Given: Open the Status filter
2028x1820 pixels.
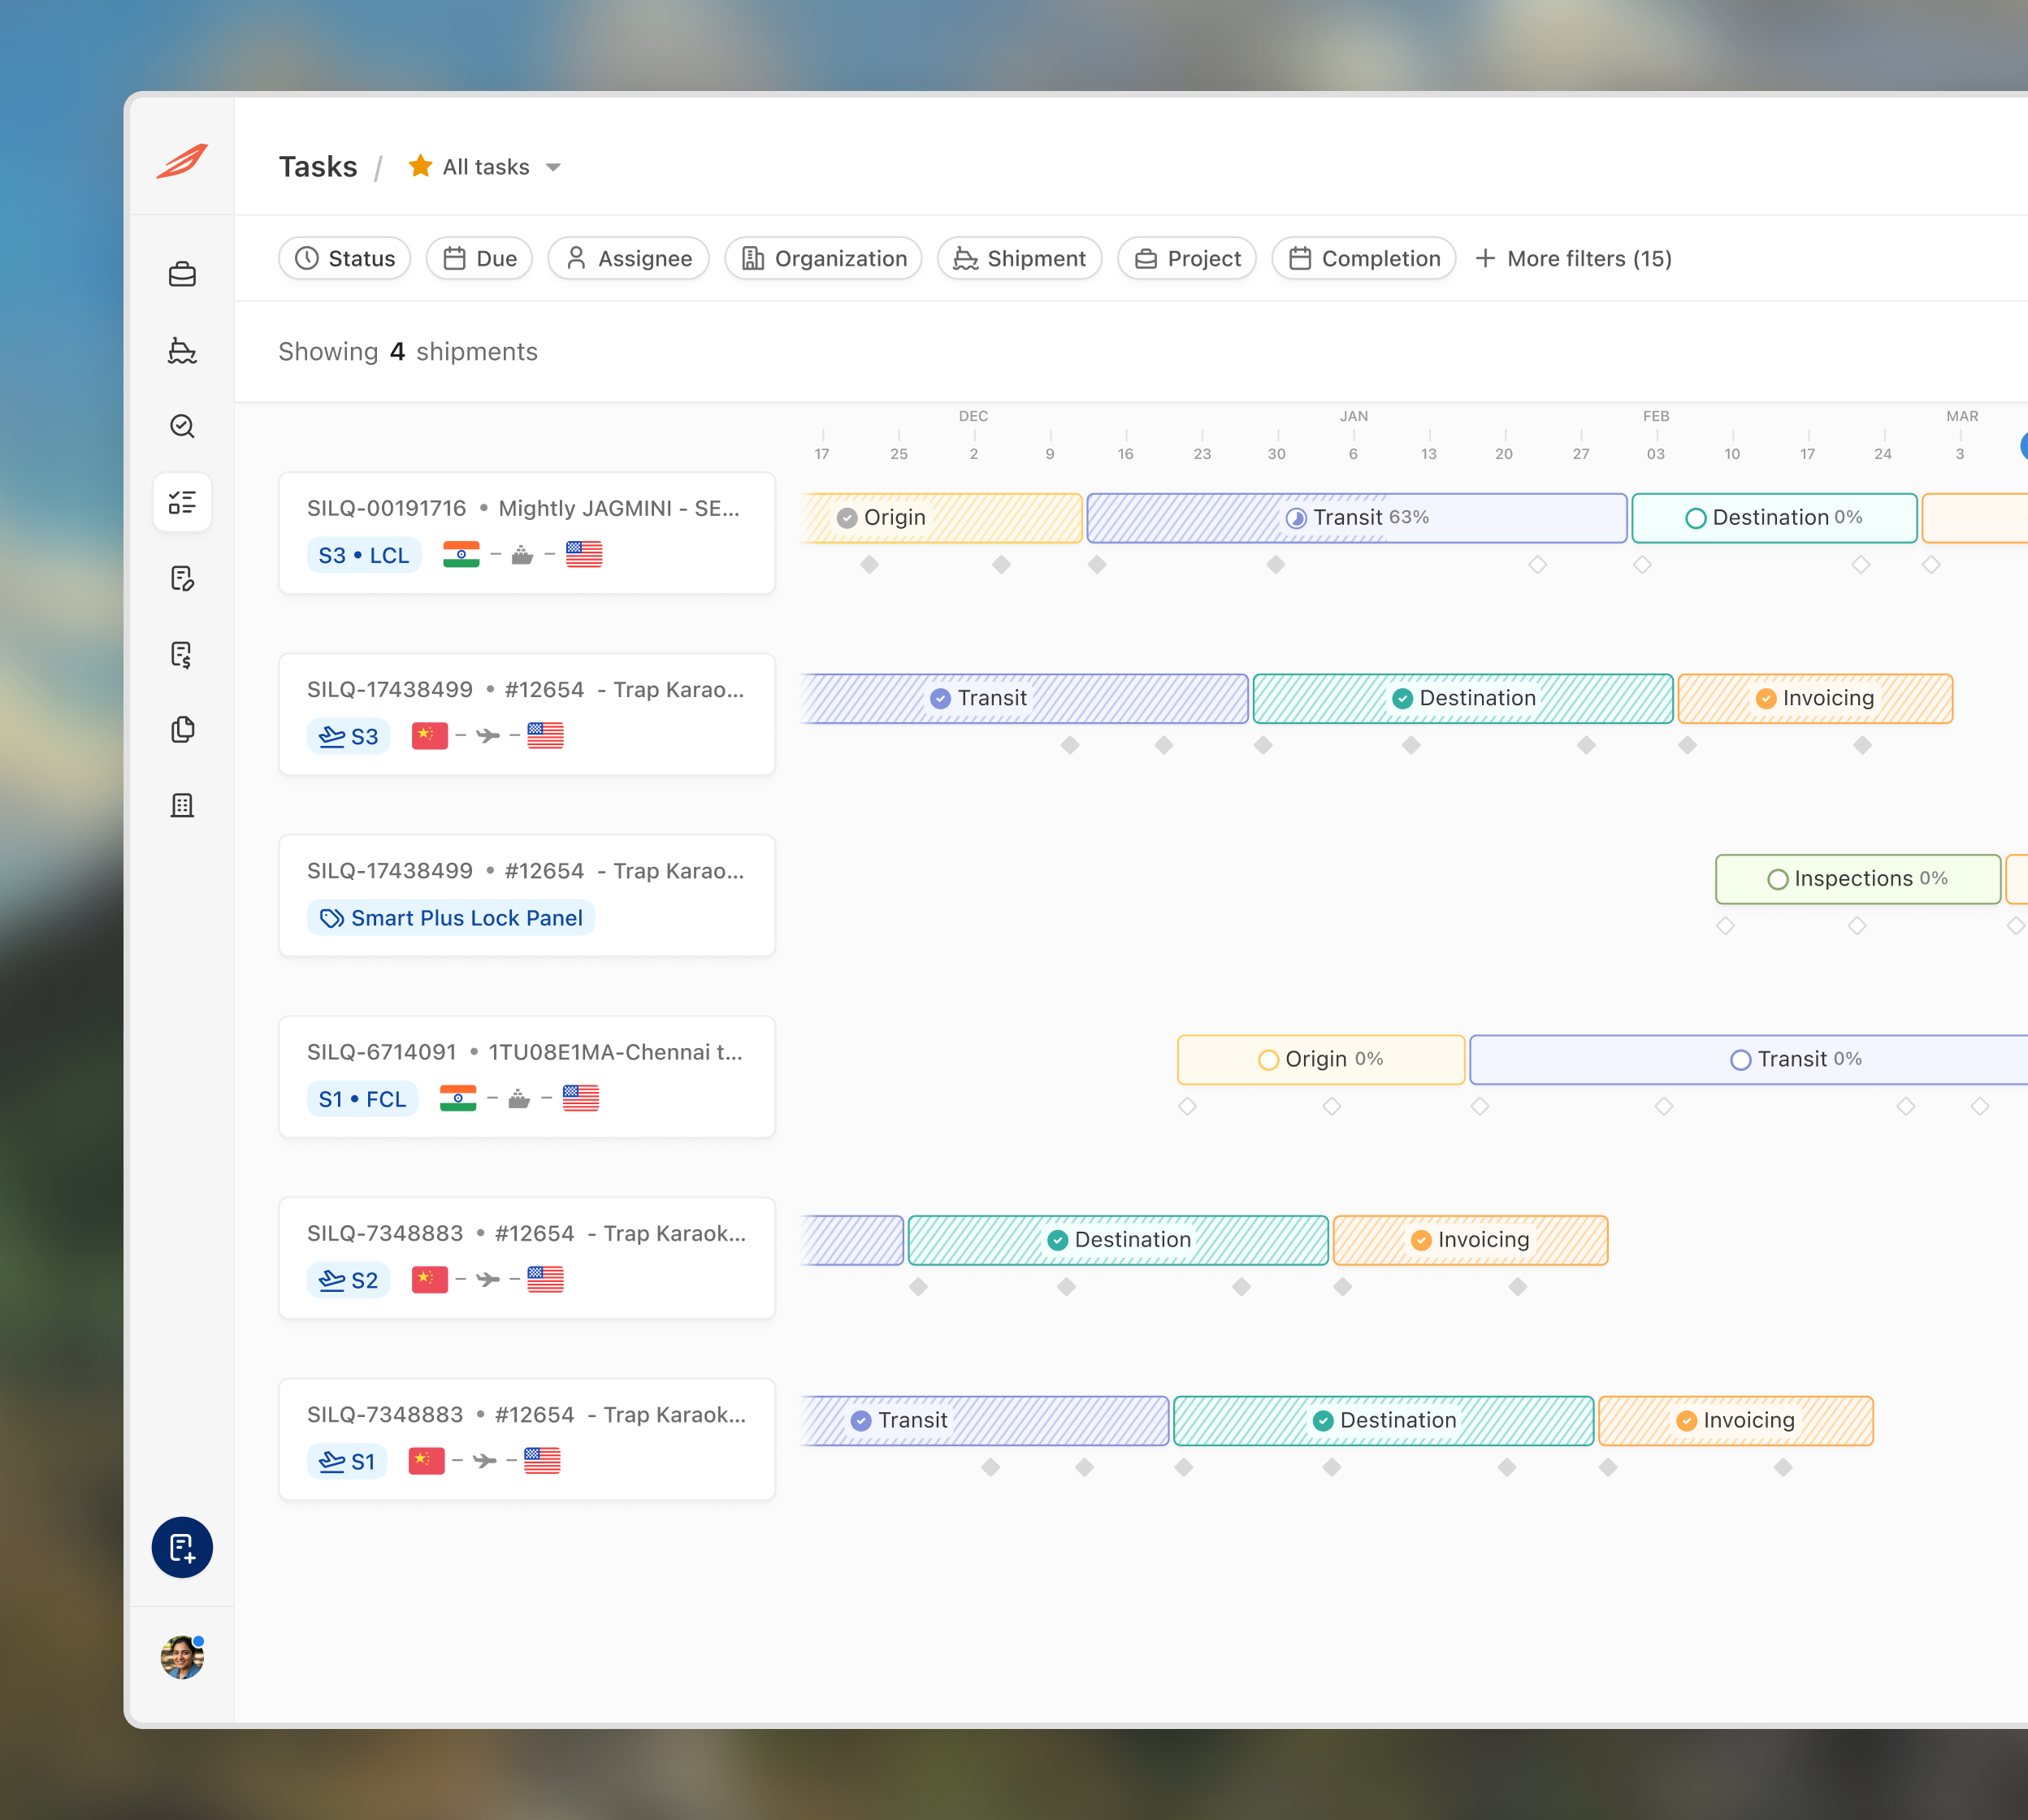Looking at the screenshot, I should click(345, 258).
